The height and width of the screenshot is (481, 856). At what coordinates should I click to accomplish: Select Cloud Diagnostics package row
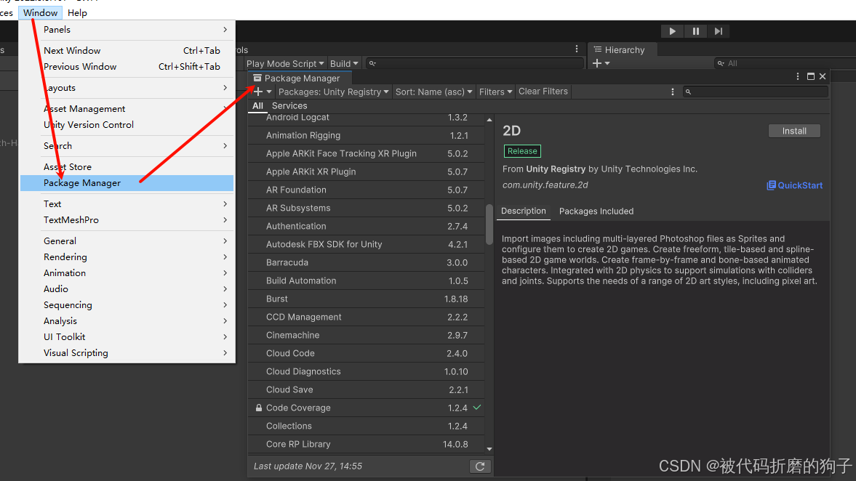(367, 371)
